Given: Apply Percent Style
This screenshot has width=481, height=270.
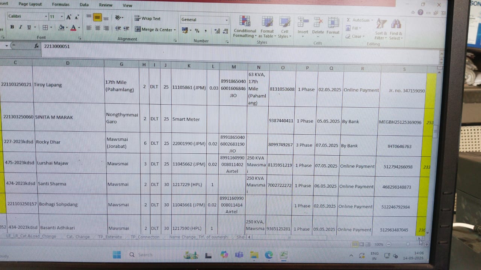Looking at the screenshot, I should point(197,31).
